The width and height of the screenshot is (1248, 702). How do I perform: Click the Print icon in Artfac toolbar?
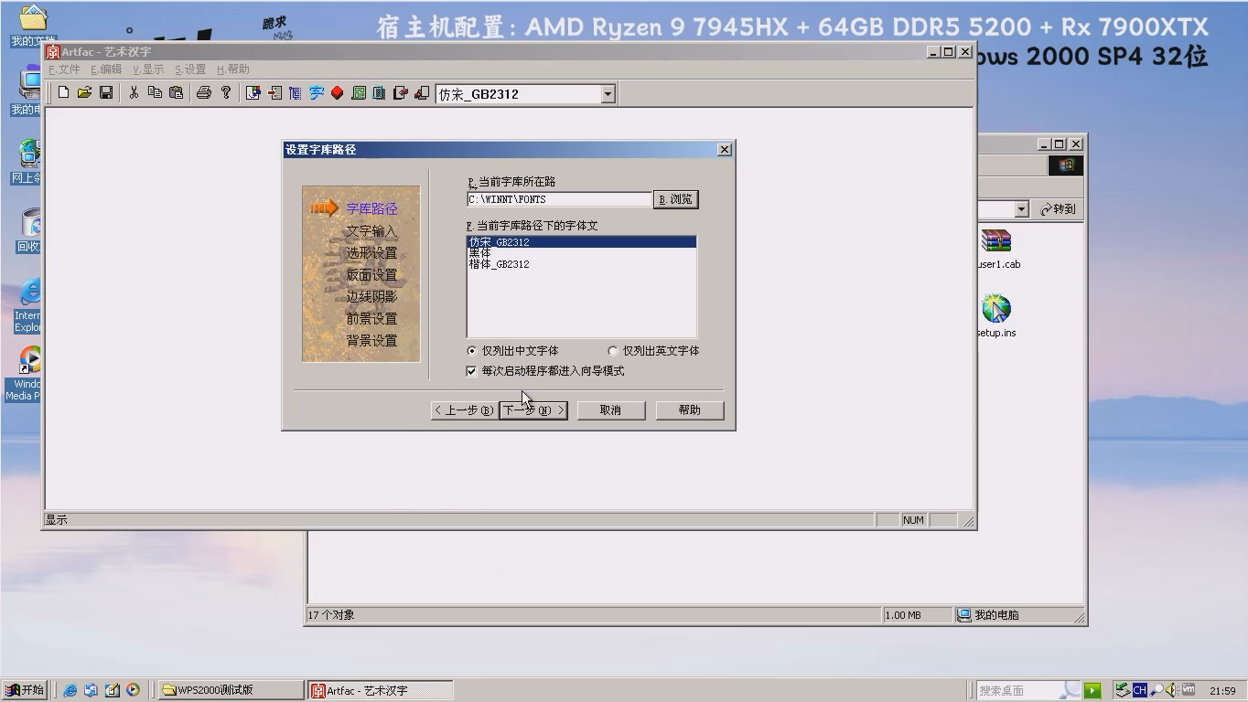click(x=204, y=92)
